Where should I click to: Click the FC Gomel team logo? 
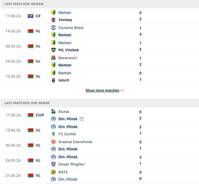tap(53, 134)
